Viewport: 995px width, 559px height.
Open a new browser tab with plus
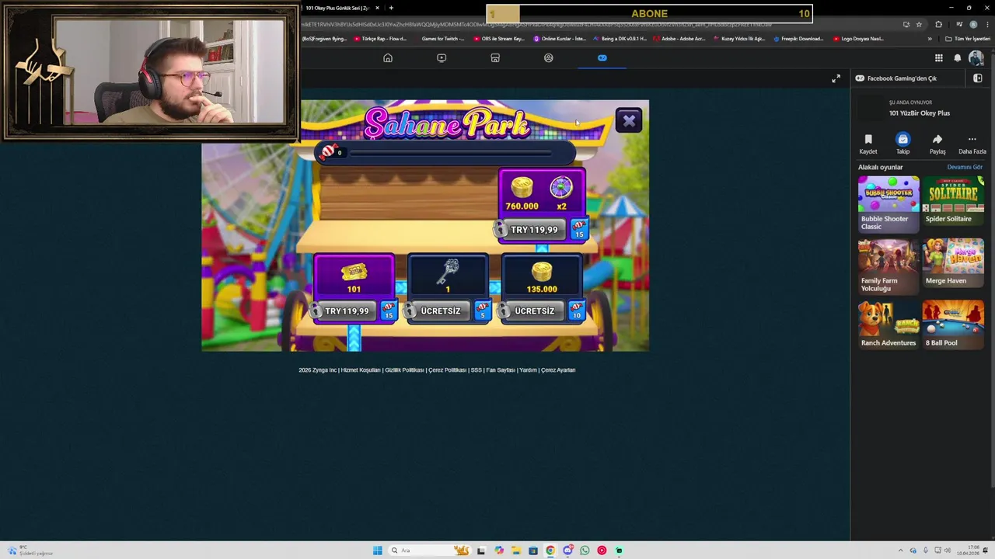(x=391, y=8)
